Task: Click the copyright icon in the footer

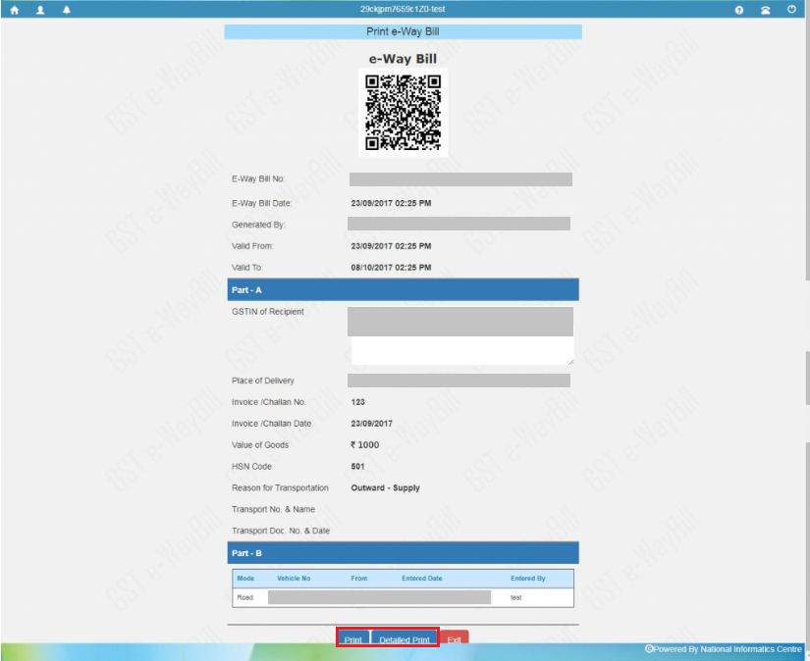Action: tap(650, 648)
